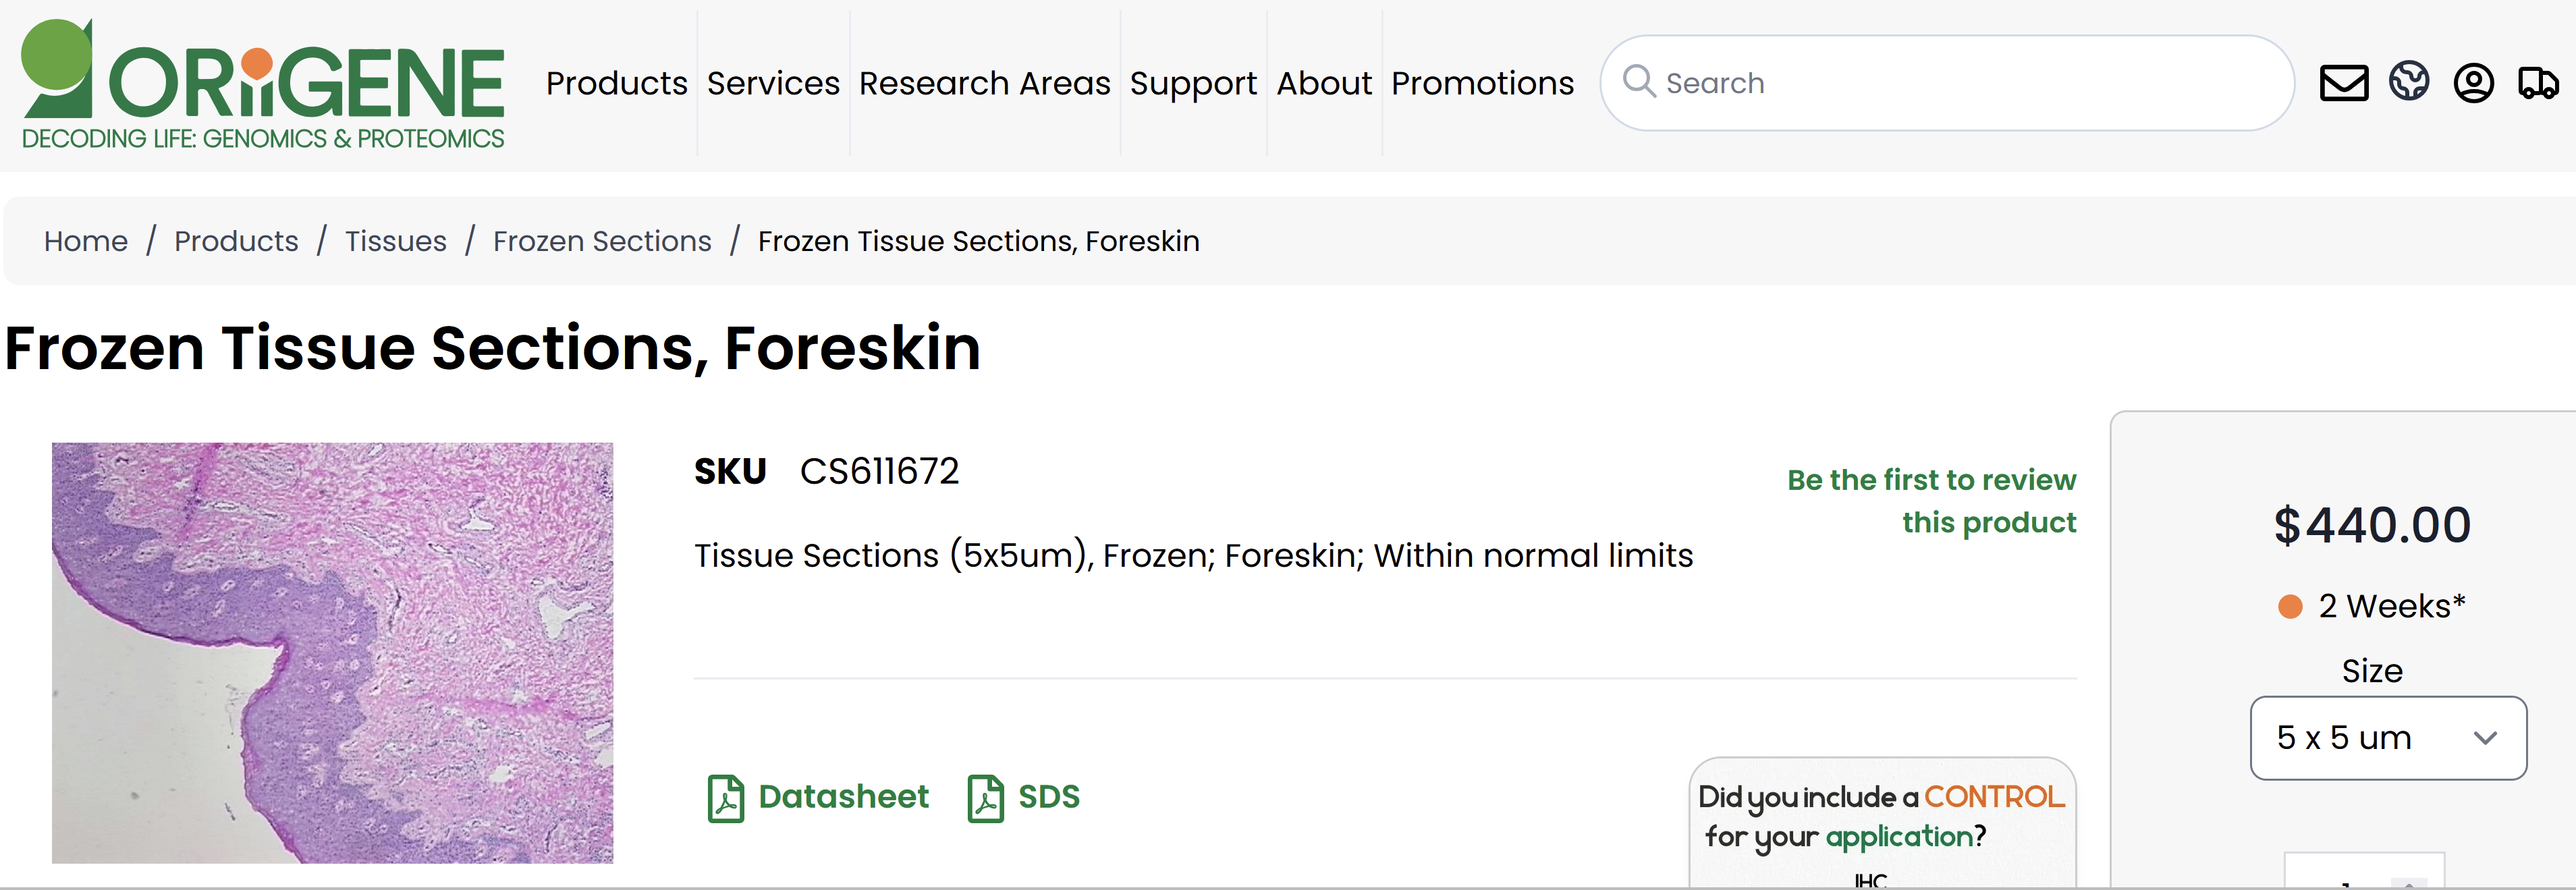Open the foreskin tissue section image
2576x890 pixels.
coord(332,652)
